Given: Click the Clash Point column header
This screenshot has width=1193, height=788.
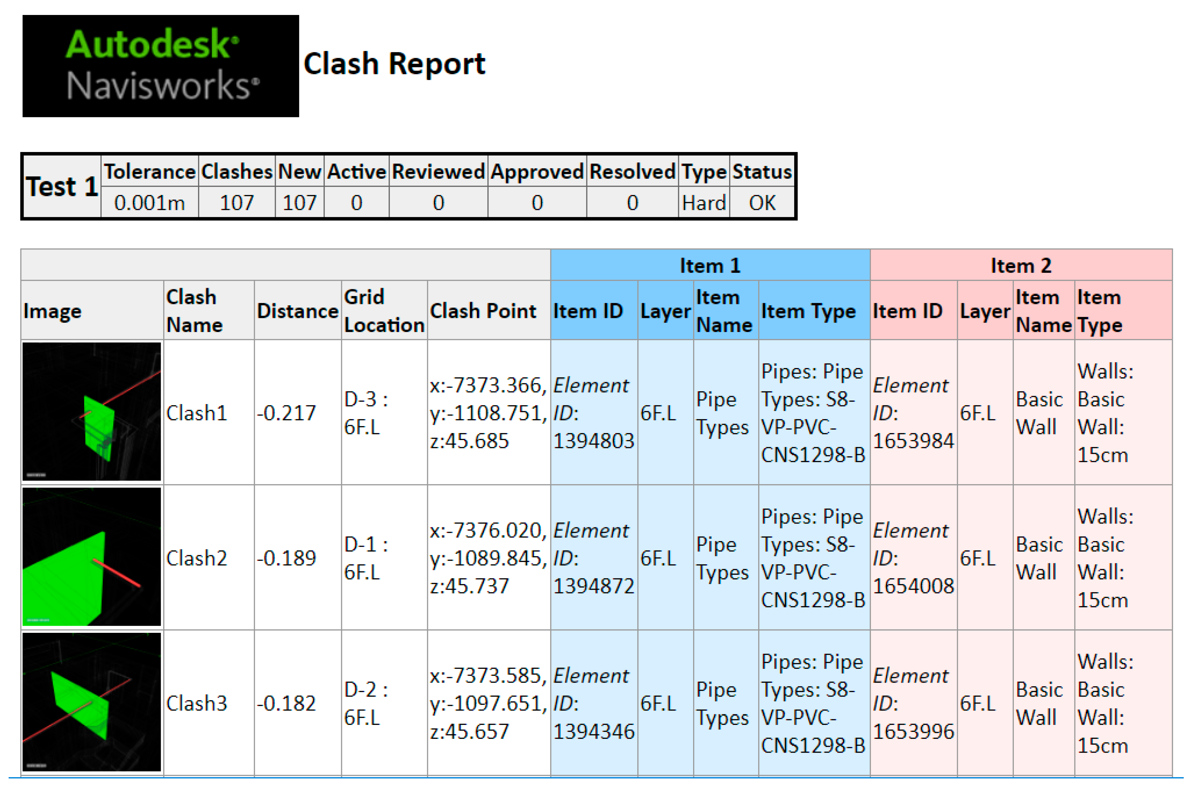Looking at the screenshot, I should pyautogui.click(x=483, y=311).
